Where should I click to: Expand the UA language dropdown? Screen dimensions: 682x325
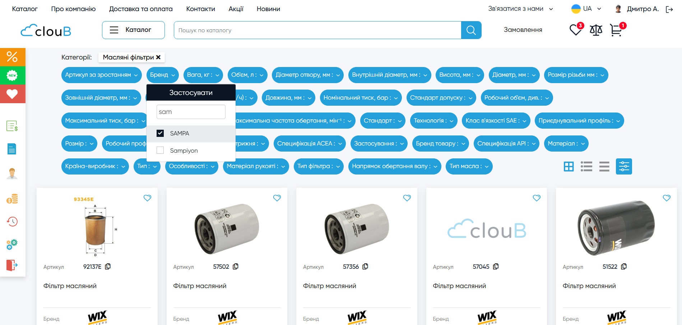586,9
